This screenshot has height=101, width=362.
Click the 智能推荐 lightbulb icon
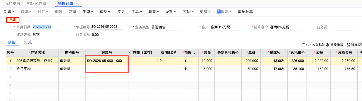[328, 45]
